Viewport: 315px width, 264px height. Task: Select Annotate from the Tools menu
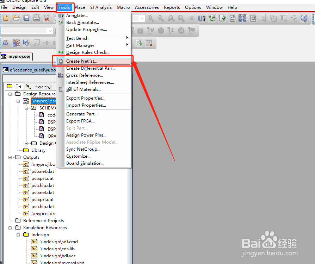94,15
